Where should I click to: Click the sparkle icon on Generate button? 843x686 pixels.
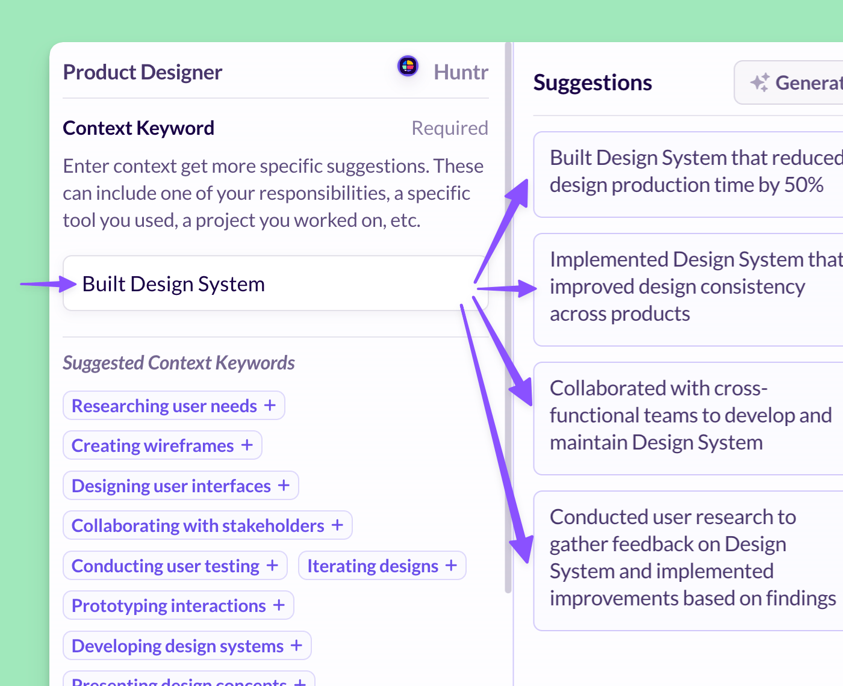coord(759,82)
